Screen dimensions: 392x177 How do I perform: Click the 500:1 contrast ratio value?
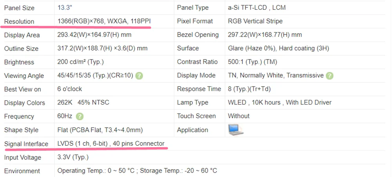click(x=252, y=62)
